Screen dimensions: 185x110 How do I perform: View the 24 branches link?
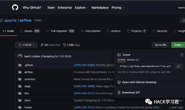(x=50, y=45)
